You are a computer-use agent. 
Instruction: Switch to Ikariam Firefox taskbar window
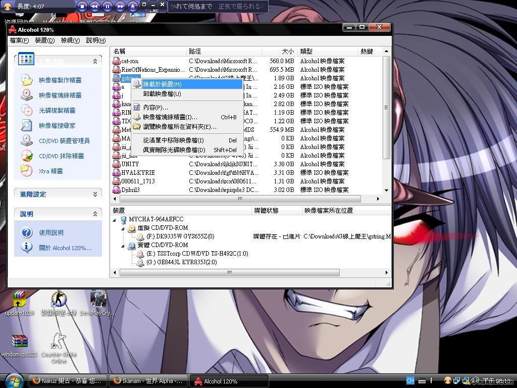148,381
